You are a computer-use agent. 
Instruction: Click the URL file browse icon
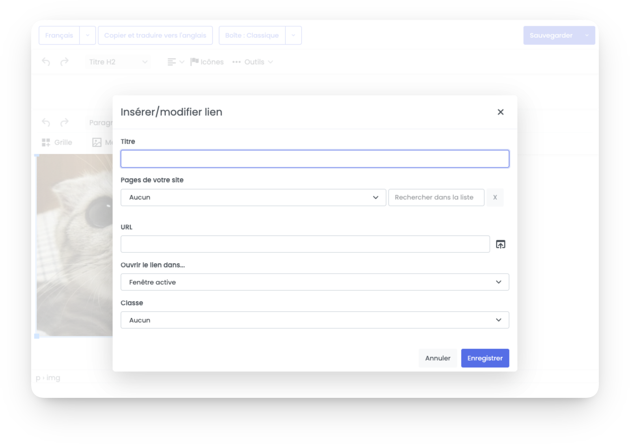pos(500,244)
